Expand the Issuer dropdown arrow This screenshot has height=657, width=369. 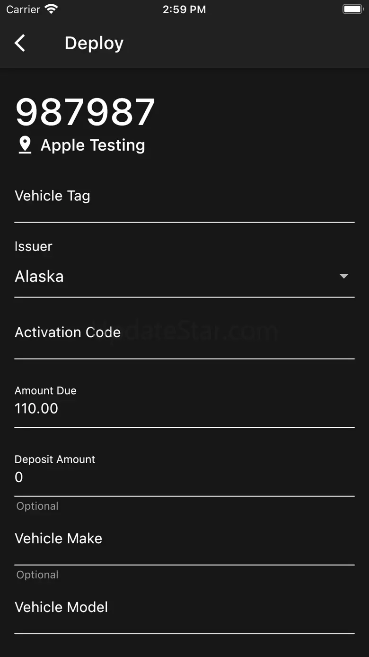tap(344, 276)
